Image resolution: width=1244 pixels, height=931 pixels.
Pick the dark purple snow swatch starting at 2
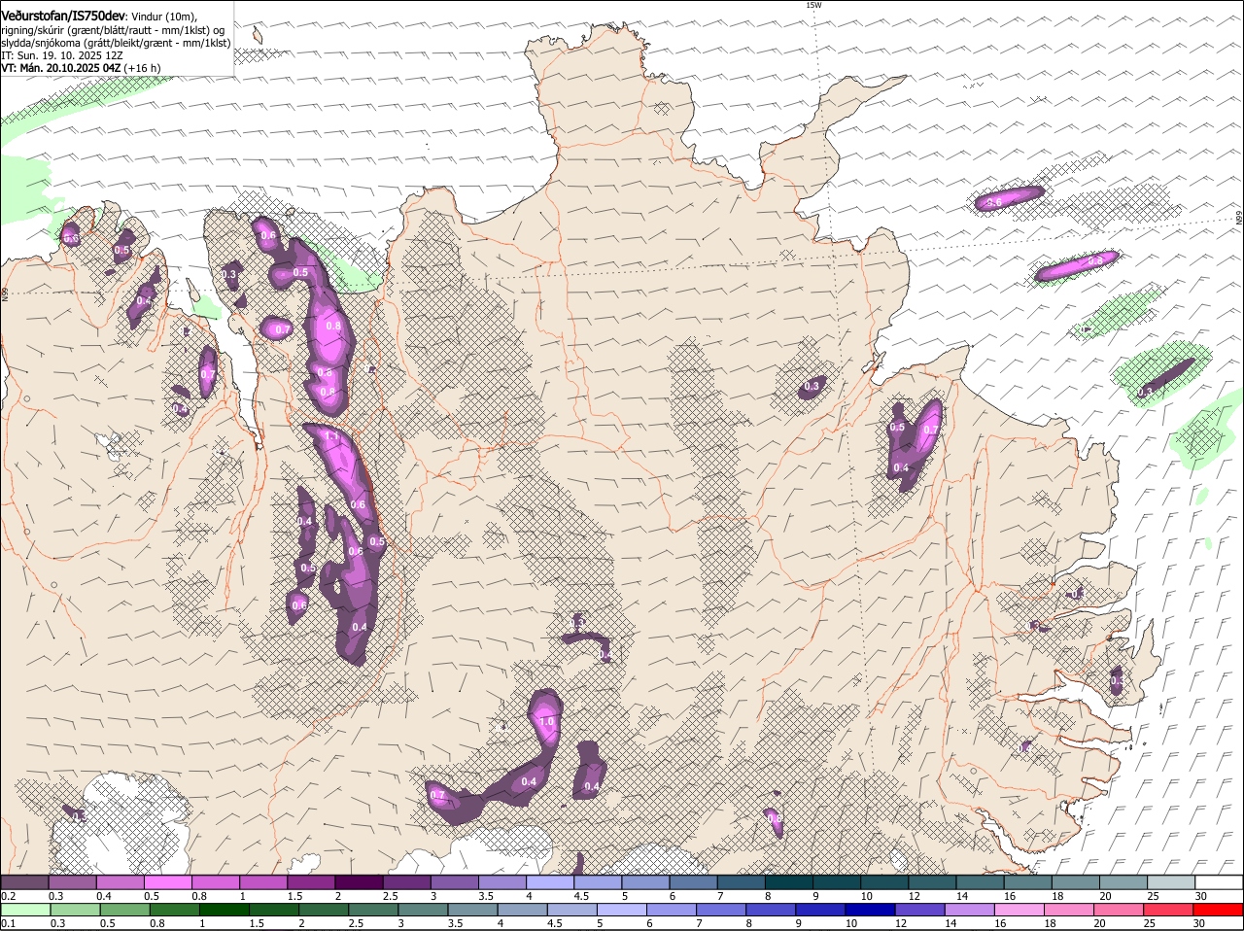click(359, 882)
